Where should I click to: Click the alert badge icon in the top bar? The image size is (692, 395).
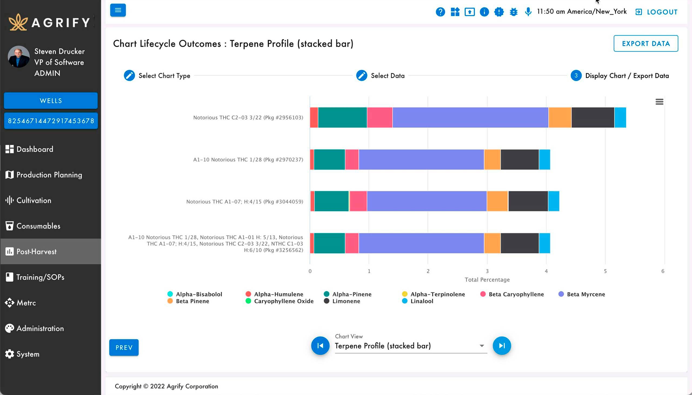499,12
